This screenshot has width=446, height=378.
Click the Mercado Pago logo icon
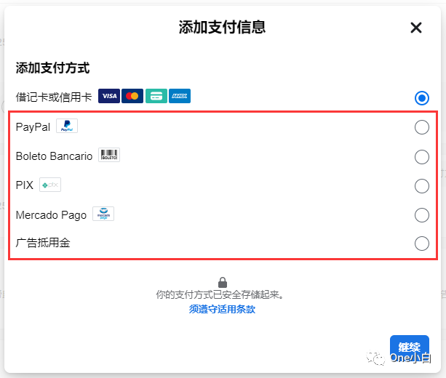pyautogui.click(x=103, y=214)
